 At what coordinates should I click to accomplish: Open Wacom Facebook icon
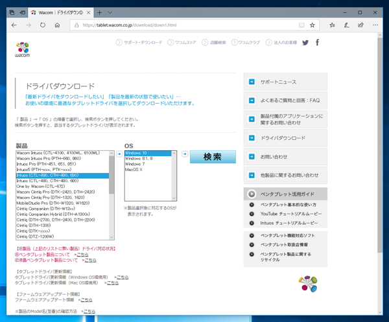[x=317, y=42]
